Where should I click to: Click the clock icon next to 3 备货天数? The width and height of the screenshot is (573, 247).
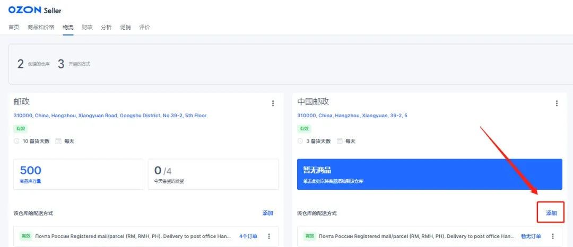tap(300, 141)
